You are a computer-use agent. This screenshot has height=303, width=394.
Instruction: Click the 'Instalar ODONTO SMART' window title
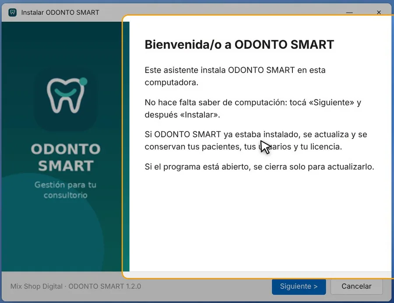pos(60,12)
